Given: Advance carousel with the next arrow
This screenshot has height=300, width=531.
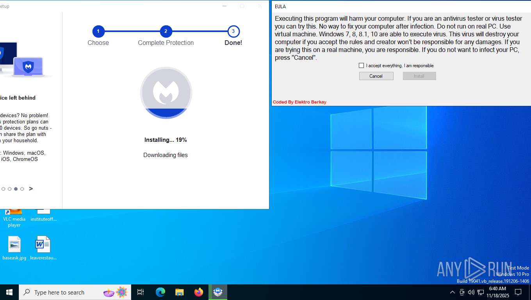Looking at the screenshot, I should pos(31,189).
